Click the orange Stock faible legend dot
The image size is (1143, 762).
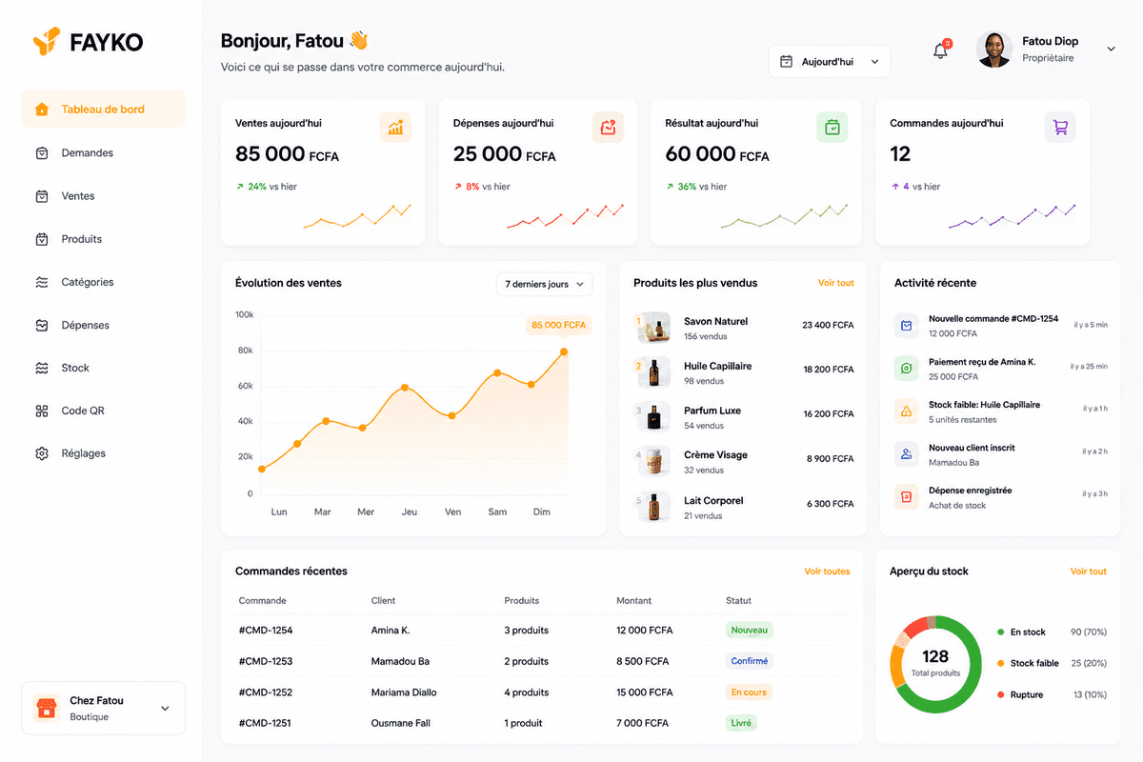tap(1000, 663)
